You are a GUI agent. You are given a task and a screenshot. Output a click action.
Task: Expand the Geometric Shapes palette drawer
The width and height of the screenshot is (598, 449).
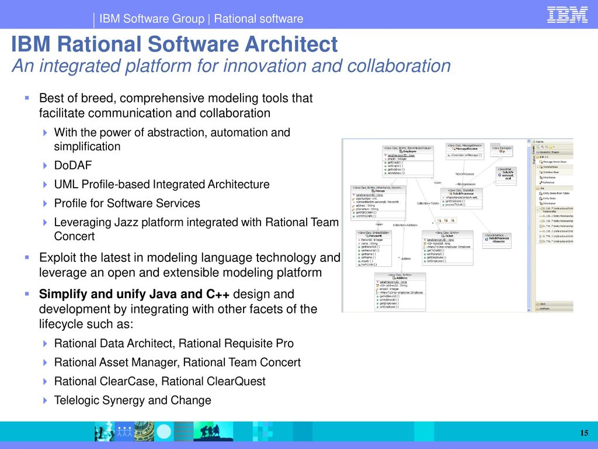click(554, 152)
